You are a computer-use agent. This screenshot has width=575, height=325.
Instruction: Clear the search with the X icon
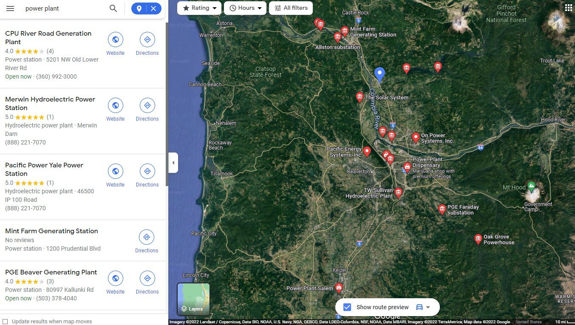(153, 8)
